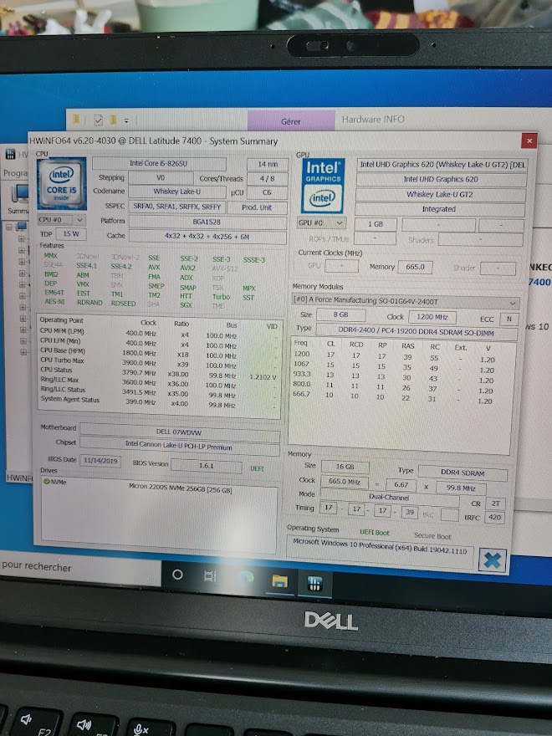552x736 pixels.
Task: Click the Intel Graphics logo badge
Action: point(323,186)
